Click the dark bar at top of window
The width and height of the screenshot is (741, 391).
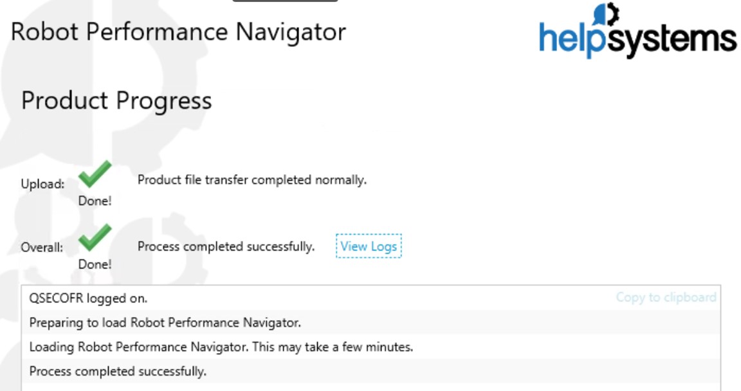(285, 1)
